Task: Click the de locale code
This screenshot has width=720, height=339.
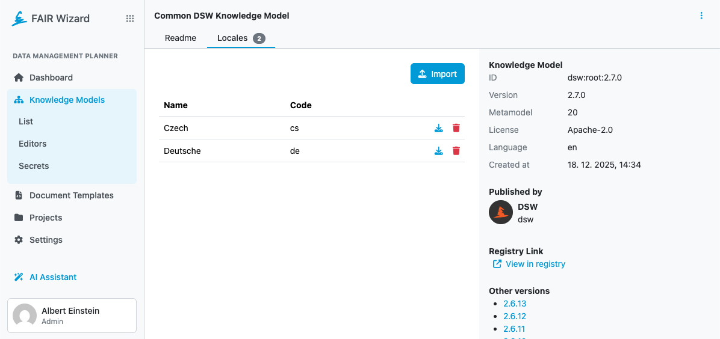Action: tap(295, 150)
